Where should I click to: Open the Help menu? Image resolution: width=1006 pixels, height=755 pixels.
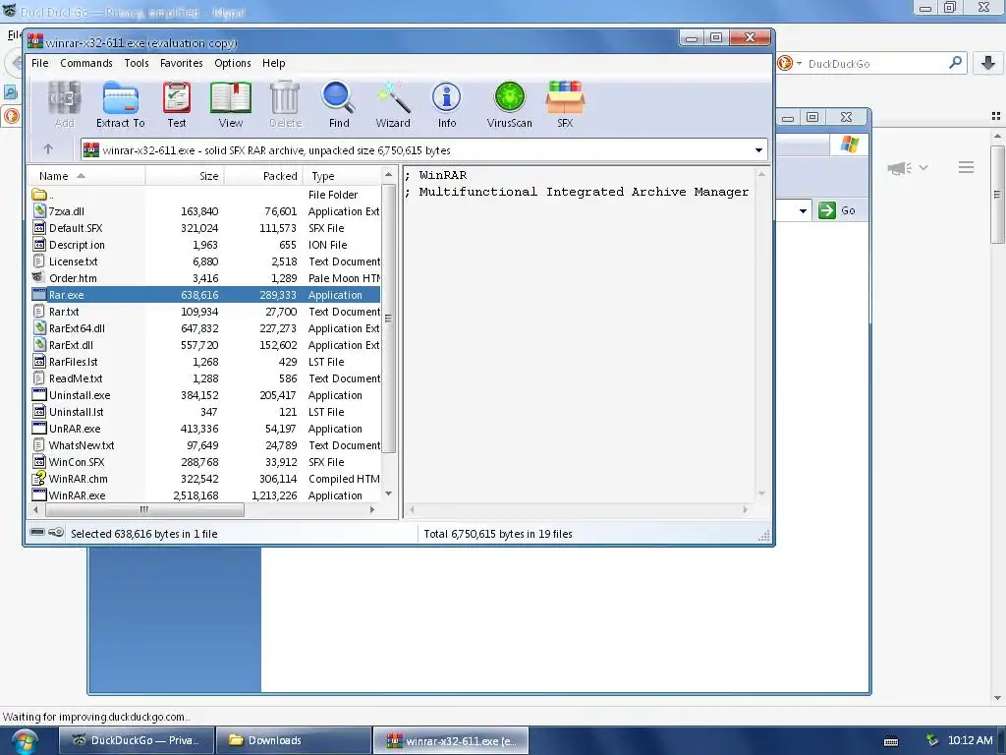point(273,63)
